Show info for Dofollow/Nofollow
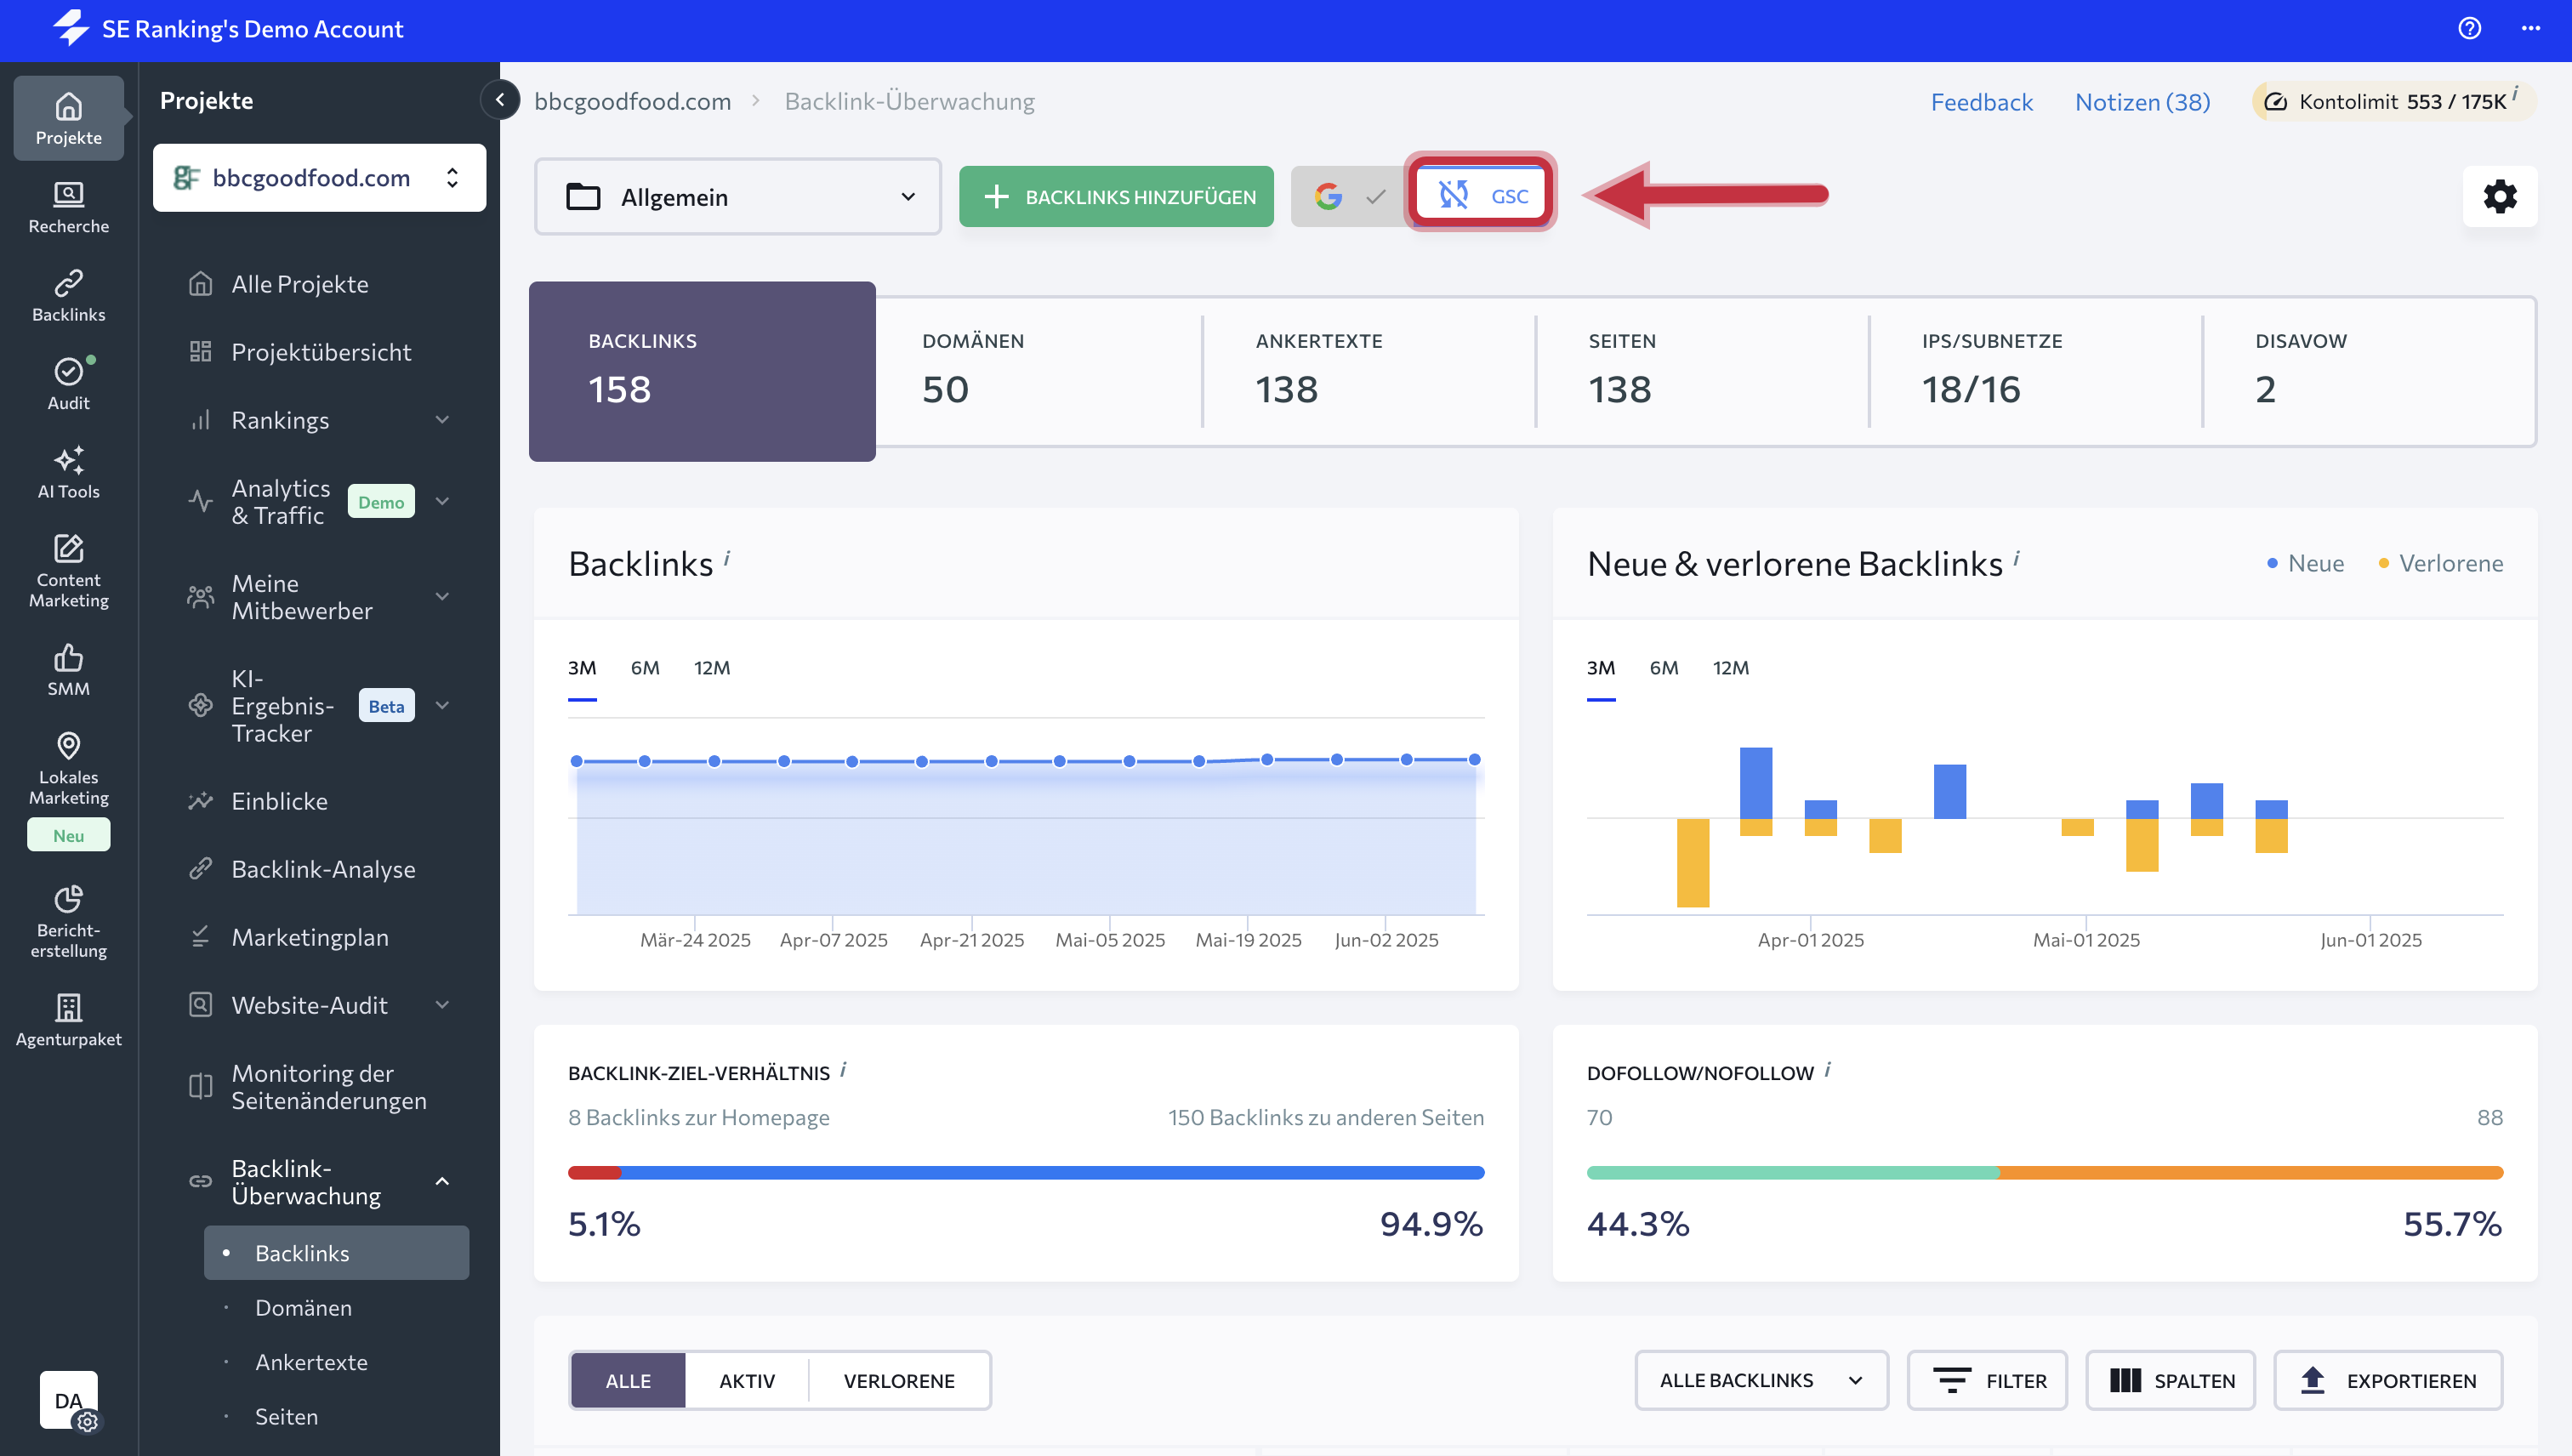Viewport: 2572px width, 1456px height. (1827, 1069)
